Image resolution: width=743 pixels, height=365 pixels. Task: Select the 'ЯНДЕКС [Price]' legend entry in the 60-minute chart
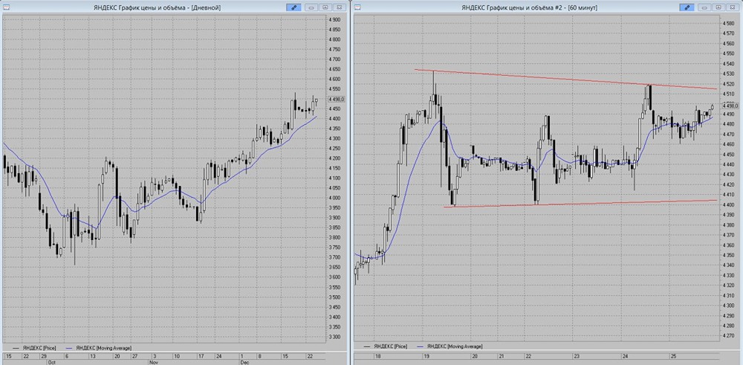pyautogui.click(x=384, y=347)
